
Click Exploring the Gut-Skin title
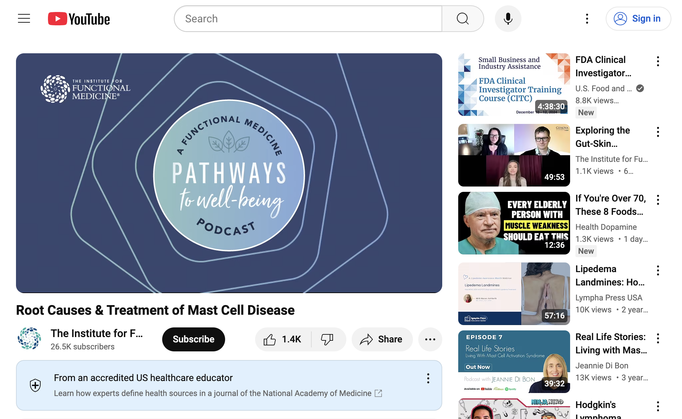pos(603,137)
